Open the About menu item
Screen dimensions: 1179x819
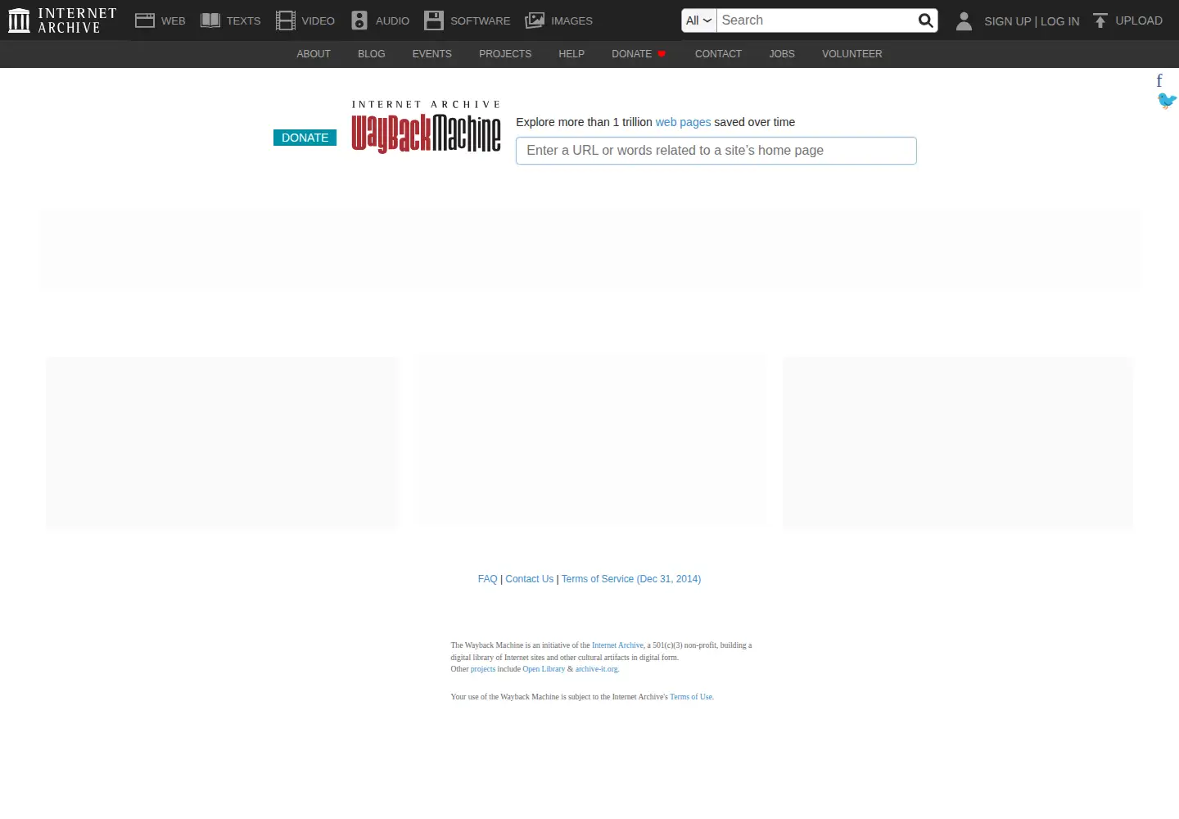tap(314, 54)
